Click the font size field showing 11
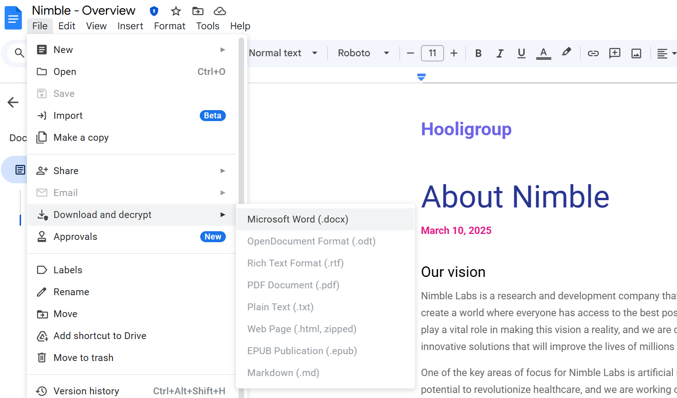The height and width of the screenshot is (398, 677). (x=432, y=53)
